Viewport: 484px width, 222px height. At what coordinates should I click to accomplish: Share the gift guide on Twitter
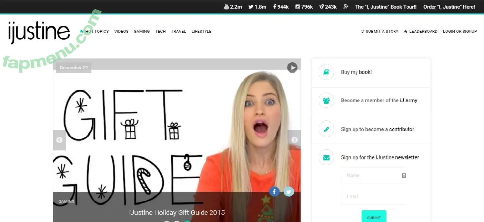click(289, 192)
